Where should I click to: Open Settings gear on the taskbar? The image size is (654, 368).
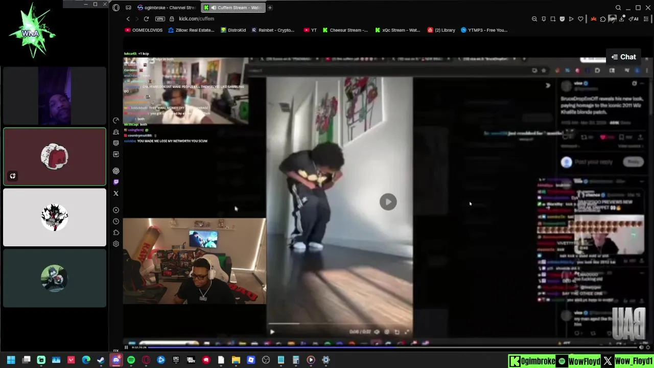click(325, 360)
